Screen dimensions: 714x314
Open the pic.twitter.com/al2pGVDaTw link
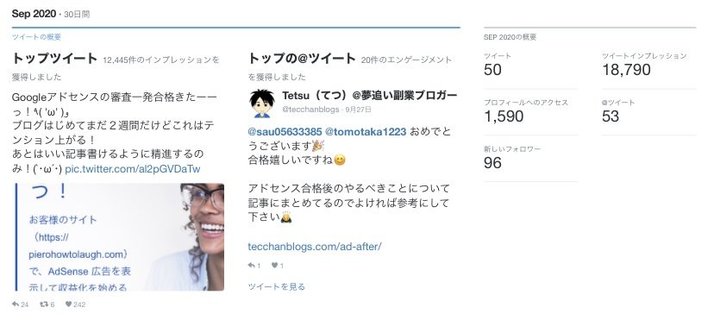coord(133,169)
